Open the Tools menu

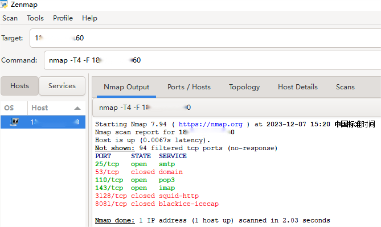click(35, 18)
